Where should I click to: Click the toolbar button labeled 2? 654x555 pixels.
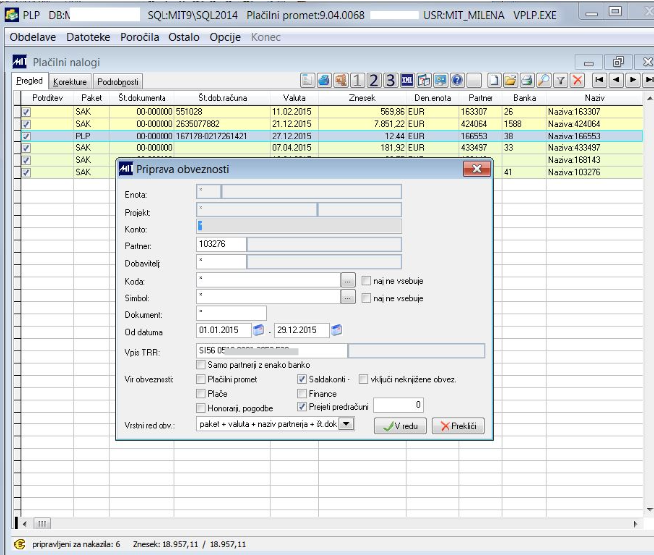coord(374,80)
